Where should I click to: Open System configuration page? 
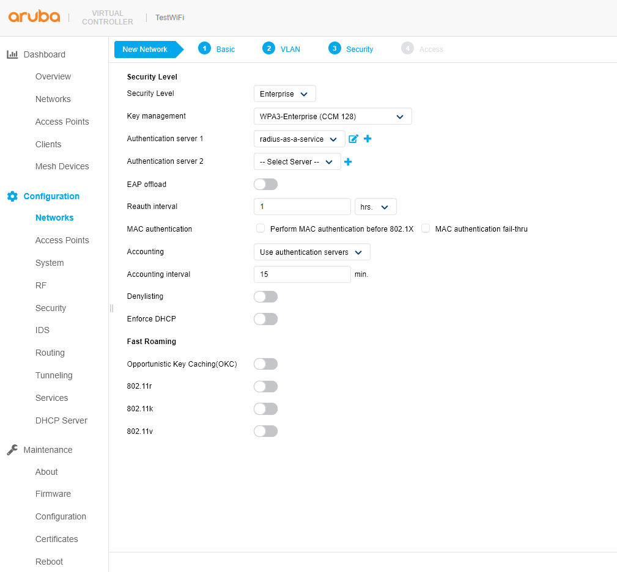tap(50, 263)
